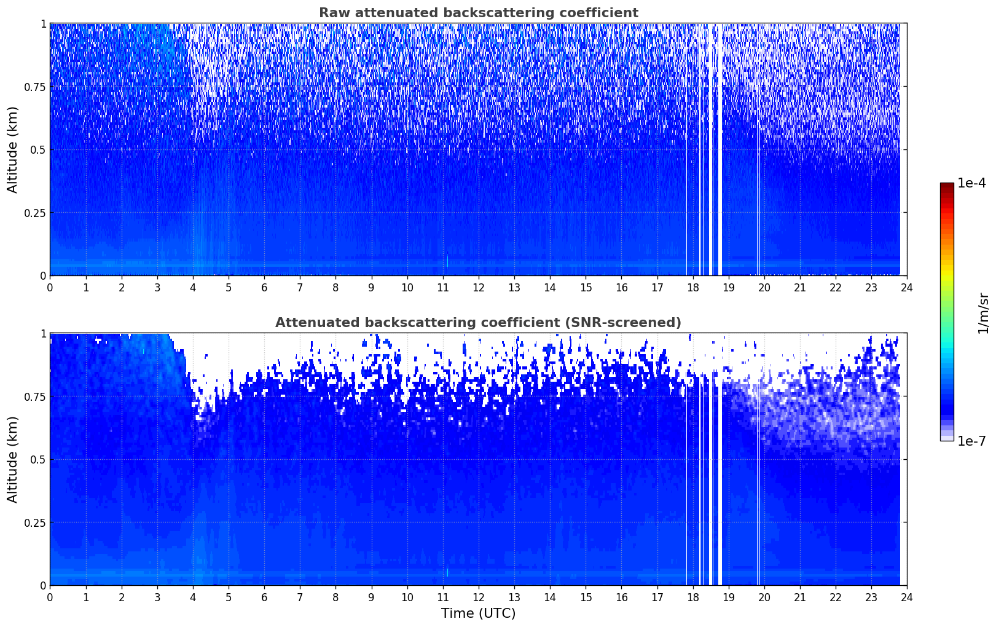Click hour tick '19' under the SNR-screened plot

pyautogui.click(x=729, y=597)
